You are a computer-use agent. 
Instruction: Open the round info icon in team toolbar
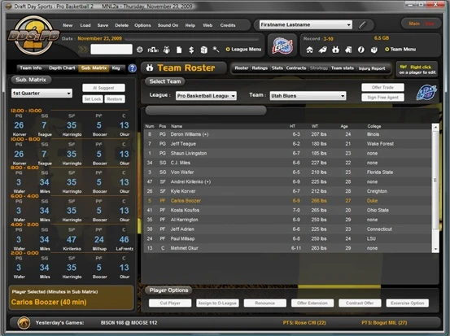(x=361, y=50)
